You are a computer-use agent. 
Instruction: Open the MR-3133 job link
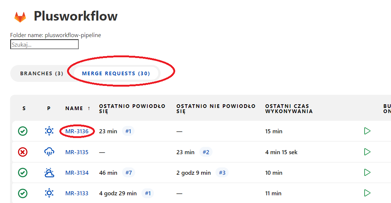coord(77,193)
